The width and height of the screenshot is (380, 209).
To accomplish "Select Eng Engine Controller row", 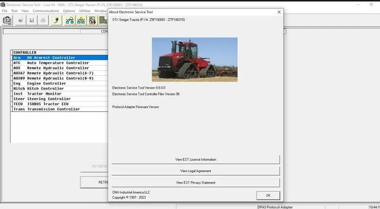I will point(60,83).
